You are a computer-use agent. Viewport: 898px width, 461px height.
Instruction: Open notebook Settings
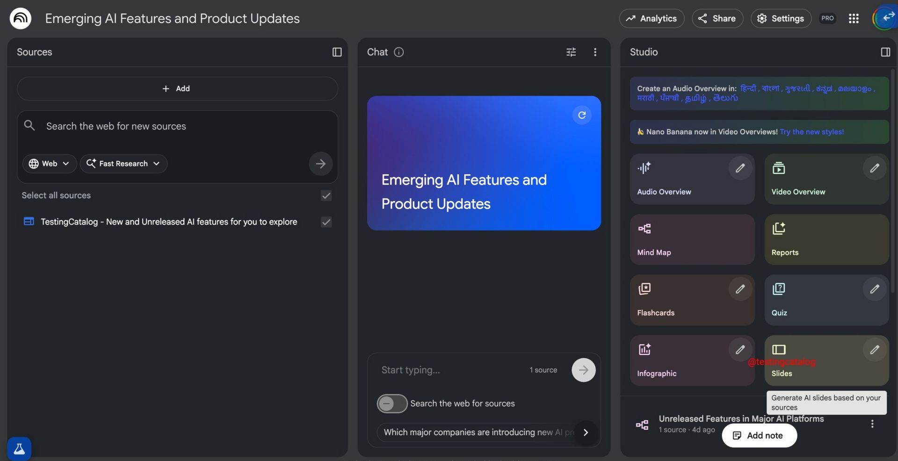[781, 18]
